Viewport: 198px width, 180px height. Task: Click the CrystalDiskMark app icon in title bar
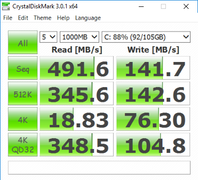(x=6, y=6)
